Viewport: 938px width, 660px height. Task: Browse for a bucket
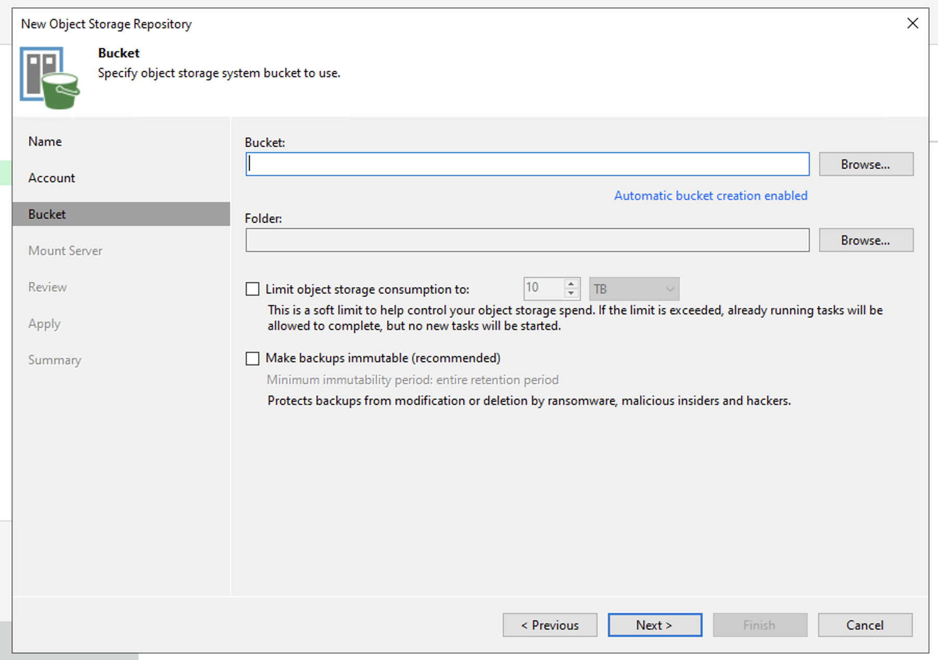866,164
